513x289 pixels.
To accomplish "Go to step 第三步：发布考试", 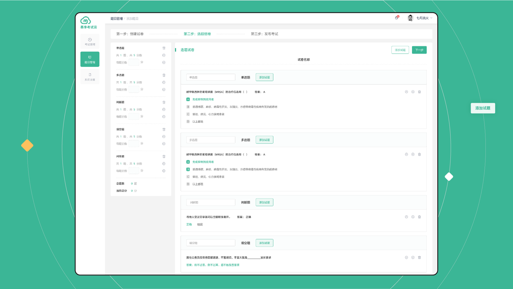I will point(264,34).
